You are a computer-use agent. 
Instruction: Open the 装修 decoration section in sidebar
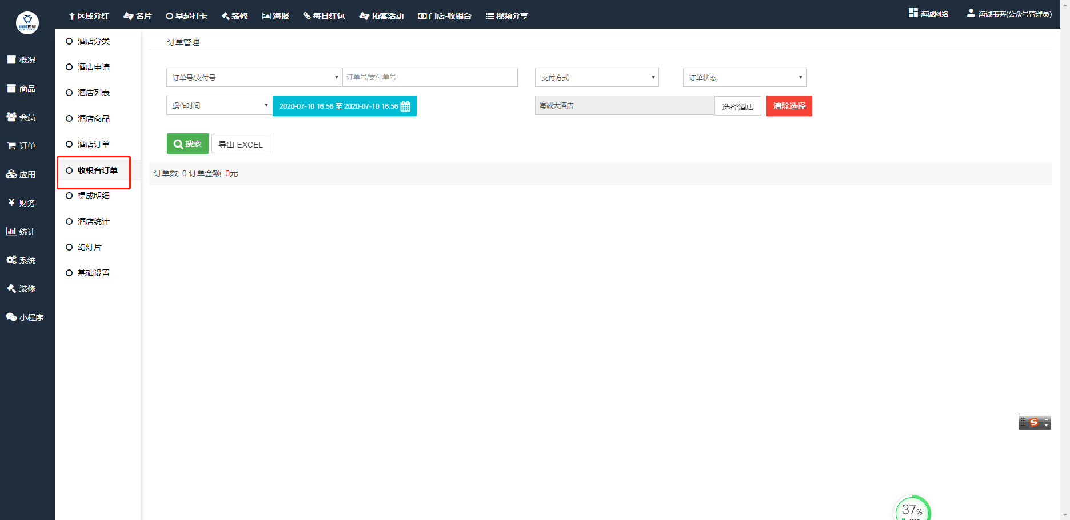[22, 289]
